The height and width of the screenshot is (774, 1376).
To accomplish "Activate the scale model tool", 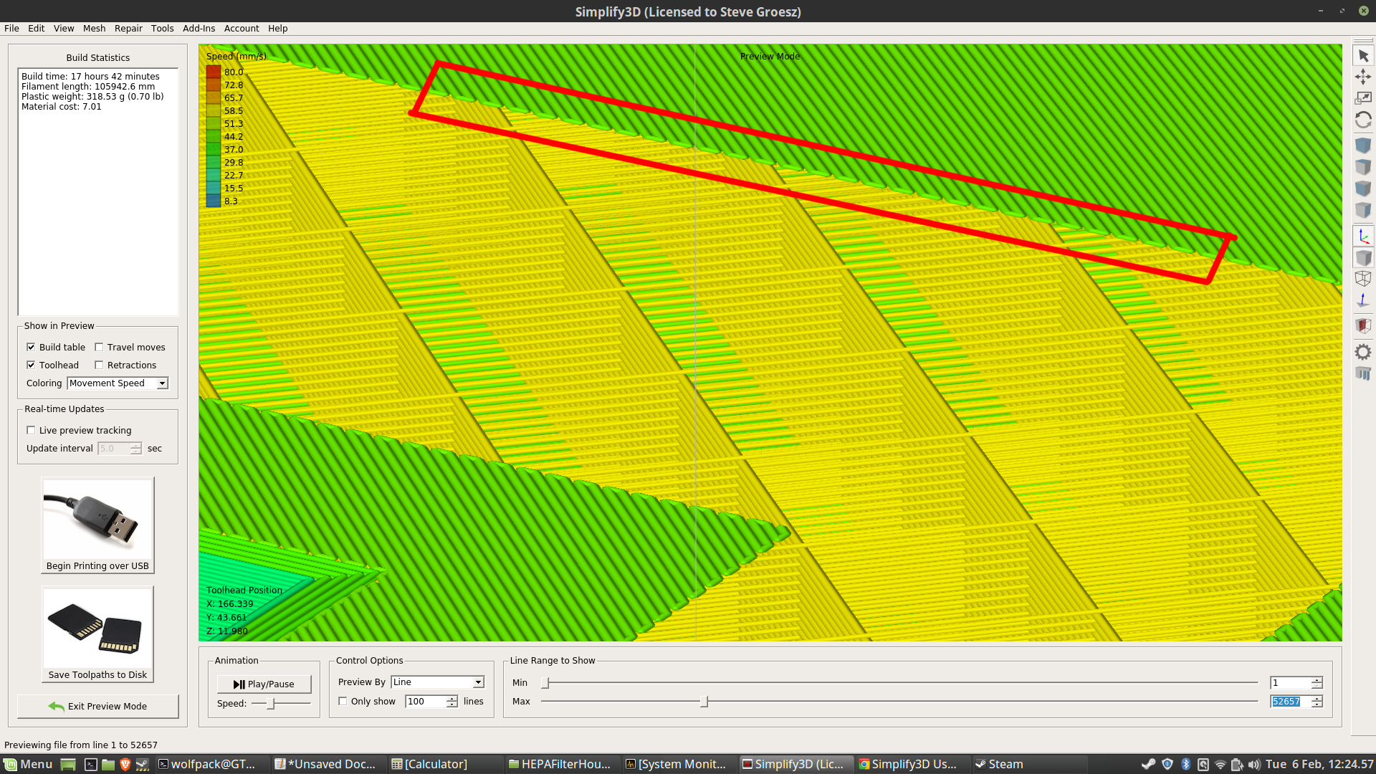I will (1363, 97).
